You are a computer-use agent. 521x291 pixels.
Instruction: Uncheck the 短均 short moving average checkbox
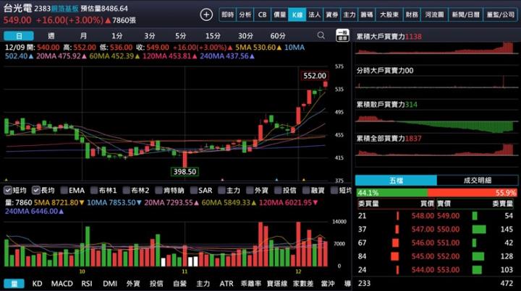8,190
